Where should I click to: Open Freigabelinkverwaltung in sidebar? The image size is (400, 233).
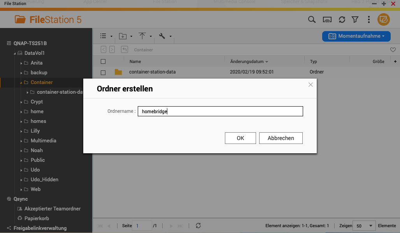40,228
